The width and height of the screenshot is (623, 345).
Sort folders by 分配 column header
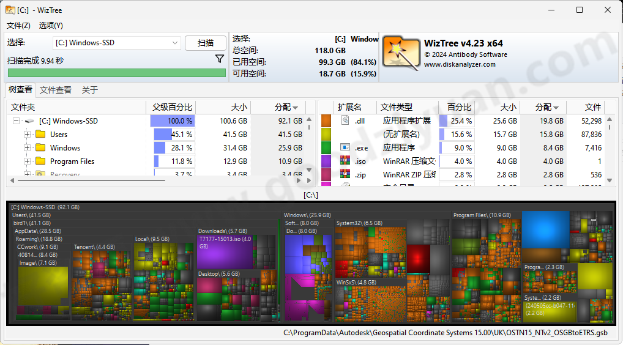pyautogui.click(x=278, y=107)
